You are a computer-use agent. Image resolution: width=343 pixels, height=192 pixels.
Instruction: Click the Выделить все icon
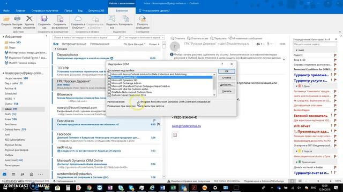[112, 19]
